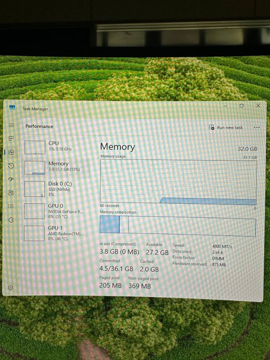Open the three-dots more options menu
The width and height of the screenshot is (270, 360).
click(257, 127)
